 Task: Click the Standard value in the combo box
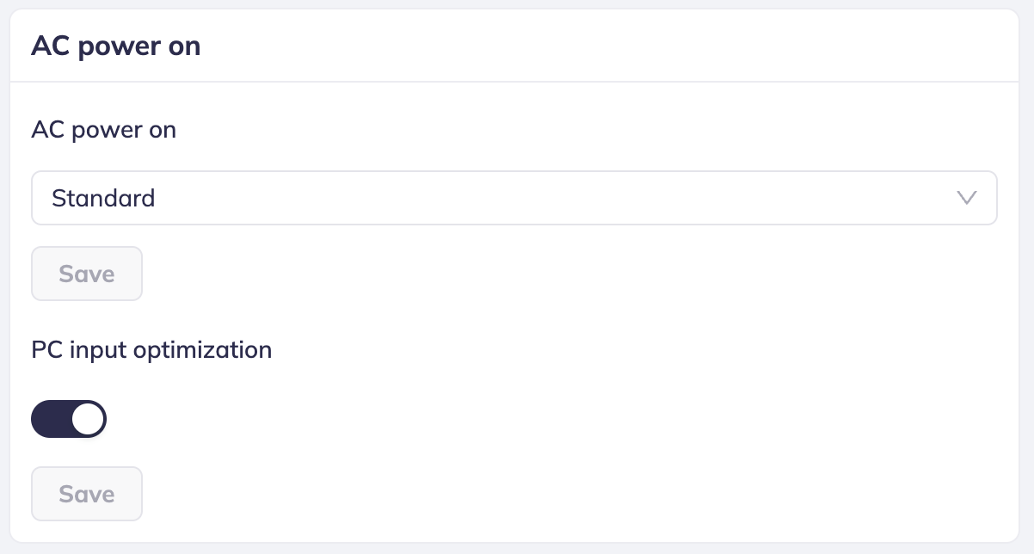click(x=103, y=198)
